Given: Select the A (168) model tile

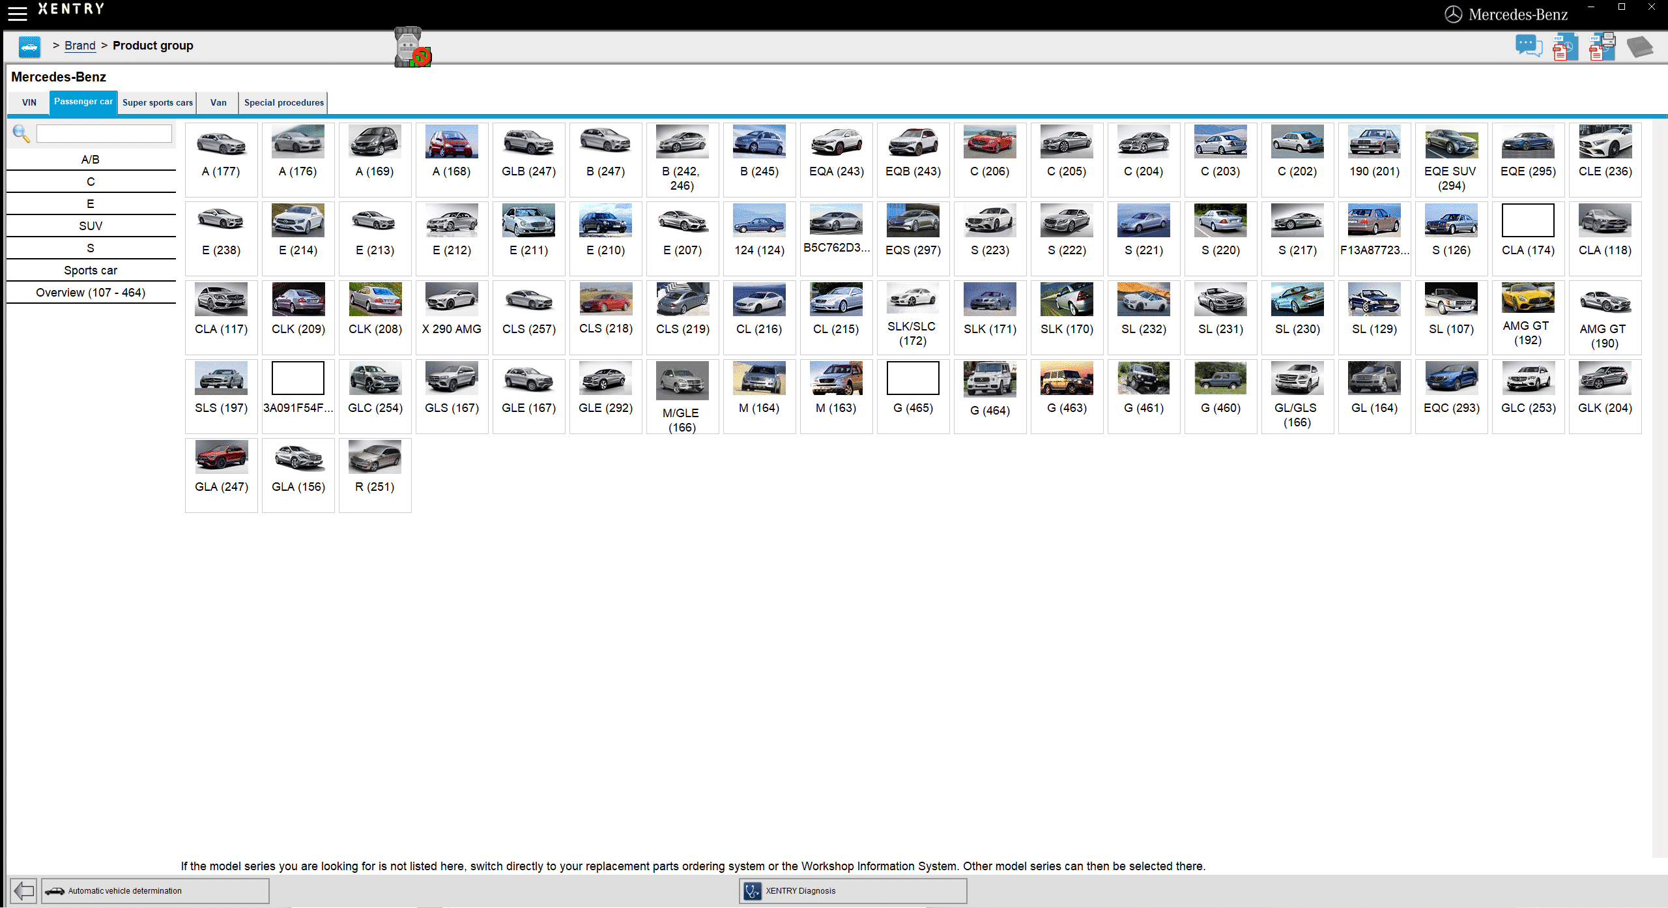Looking at the screenshot, I should 452,160.
